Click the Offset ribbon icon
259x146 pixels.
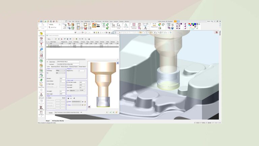(104, 25)
